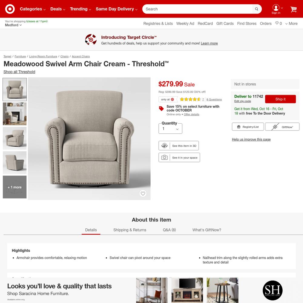Focus the Search input field

click(x=198, y=9)
